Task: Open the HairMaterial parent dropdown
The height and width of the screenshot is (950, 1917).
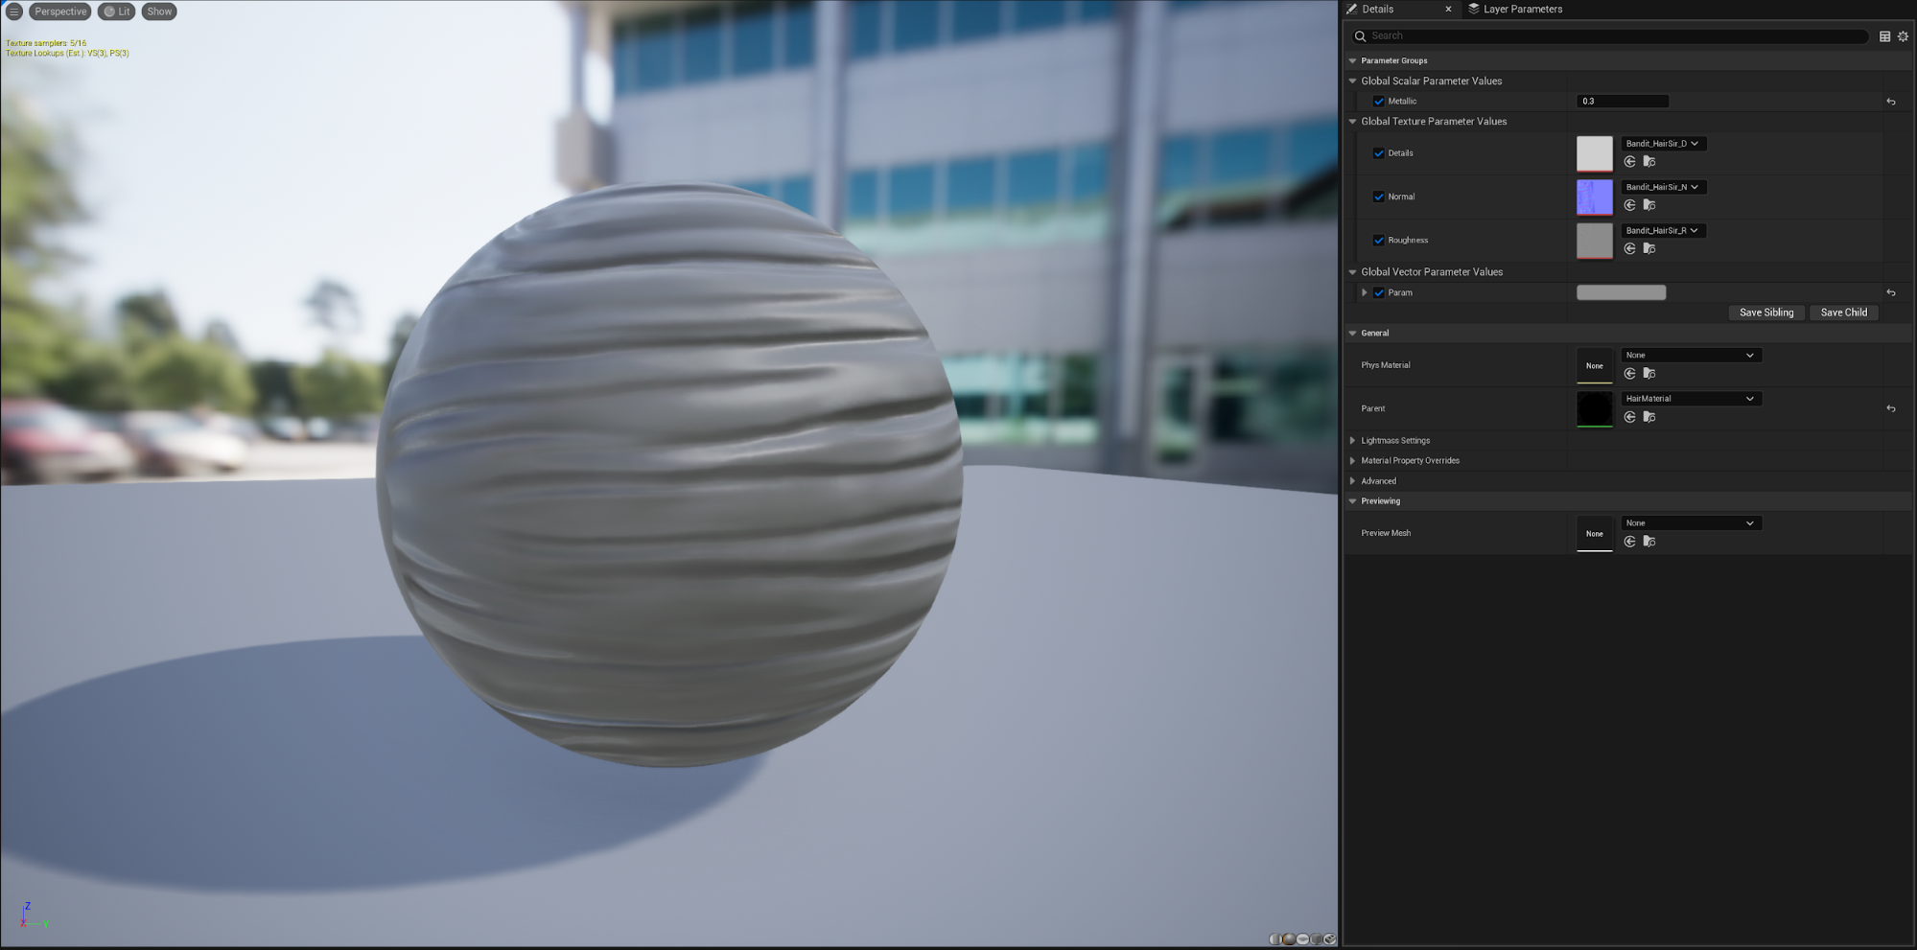Action: pyautogui.click(x=1691, y=399)
